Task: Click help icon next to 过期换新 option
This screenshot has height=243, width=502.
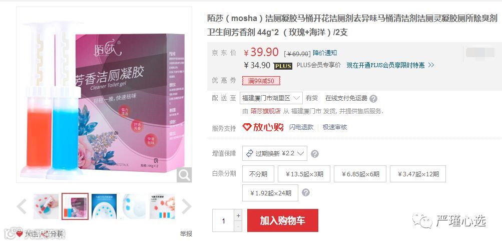Action: [x=315, y=154]
